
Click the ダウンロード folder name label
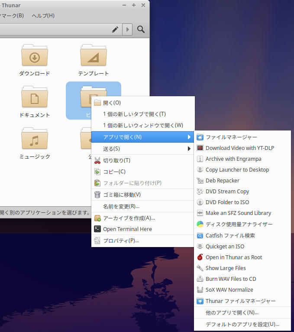pyautogui.click(x=35, y=74)
